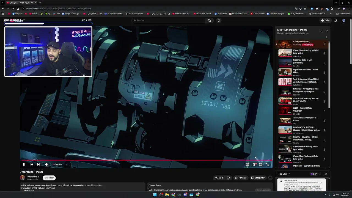352x198 pixels.
Task: Open options for Rooftop playlist item
Action: pos(324,53)
